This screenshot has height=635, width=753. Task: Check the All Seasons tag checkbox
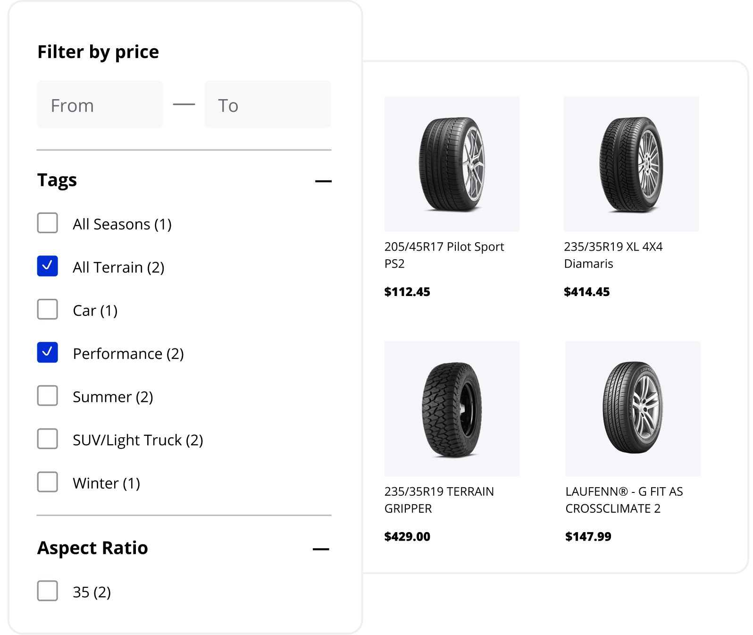click(x=48, y=223)
